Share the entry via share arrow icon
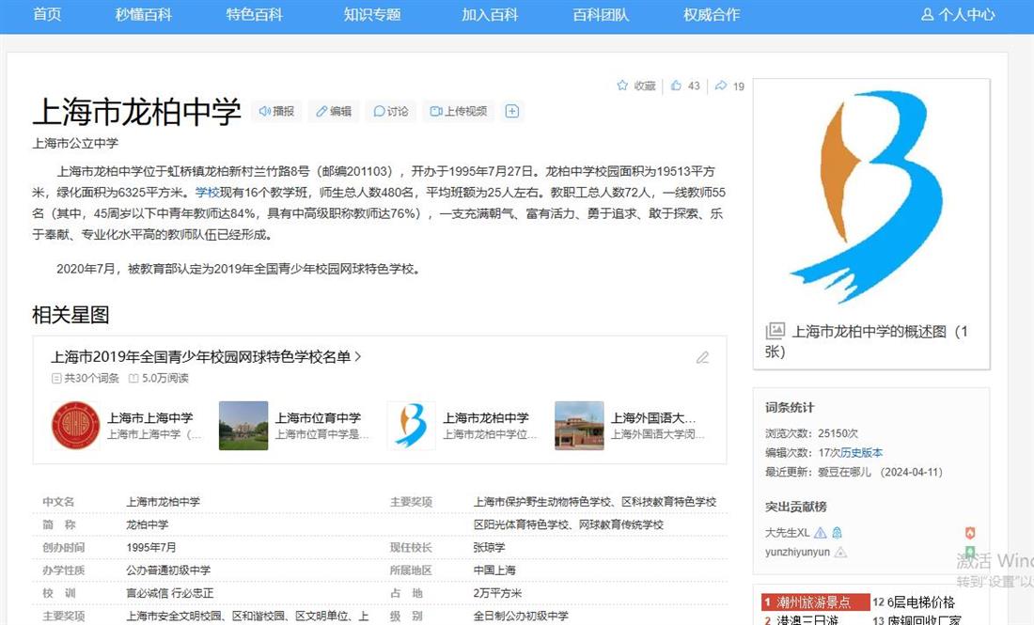The height and width of the screenshot is (625, 1034). [721, 85]
